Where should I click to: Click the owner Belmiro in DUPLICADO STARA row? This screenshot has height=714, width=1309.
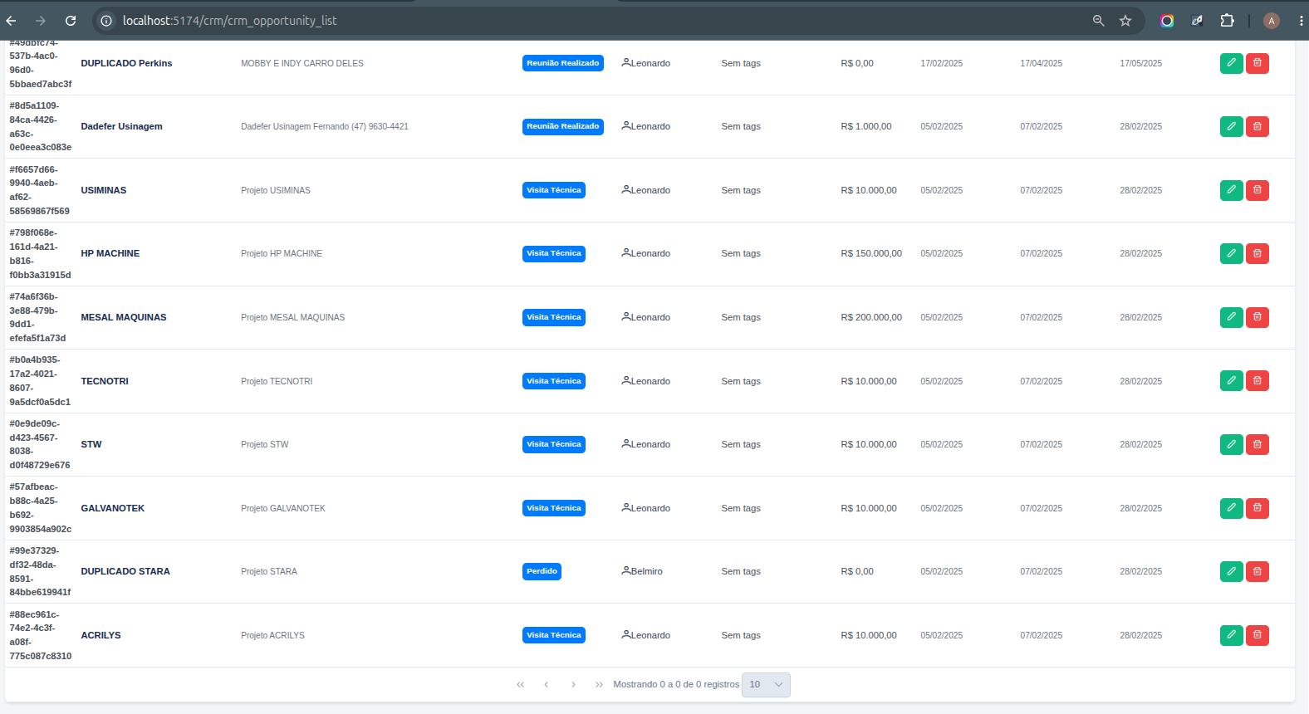tap(642, 571)
